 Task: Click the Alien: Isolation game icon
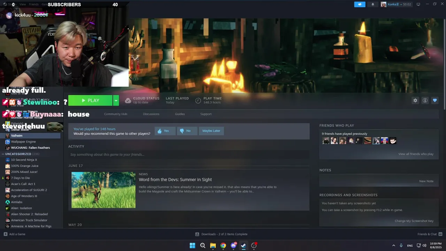8,208
